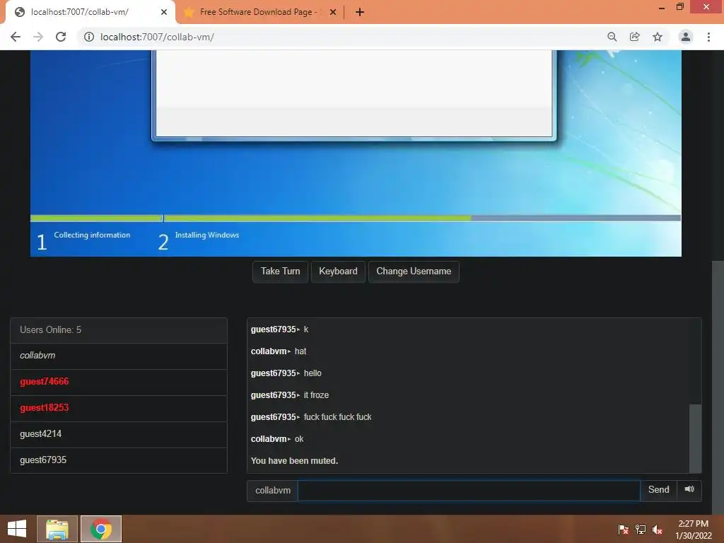The width and height of the screenshot is (724, 543).
Task: Select user collabvm in online list
Action: (119, 356)
